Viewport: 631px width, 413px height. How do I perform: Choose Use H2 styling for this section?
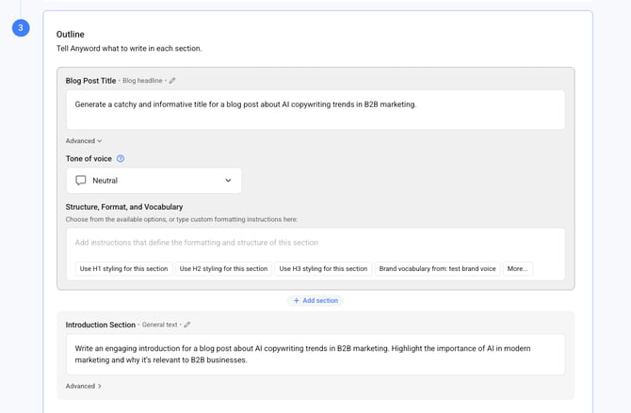[x=223, y=268]
